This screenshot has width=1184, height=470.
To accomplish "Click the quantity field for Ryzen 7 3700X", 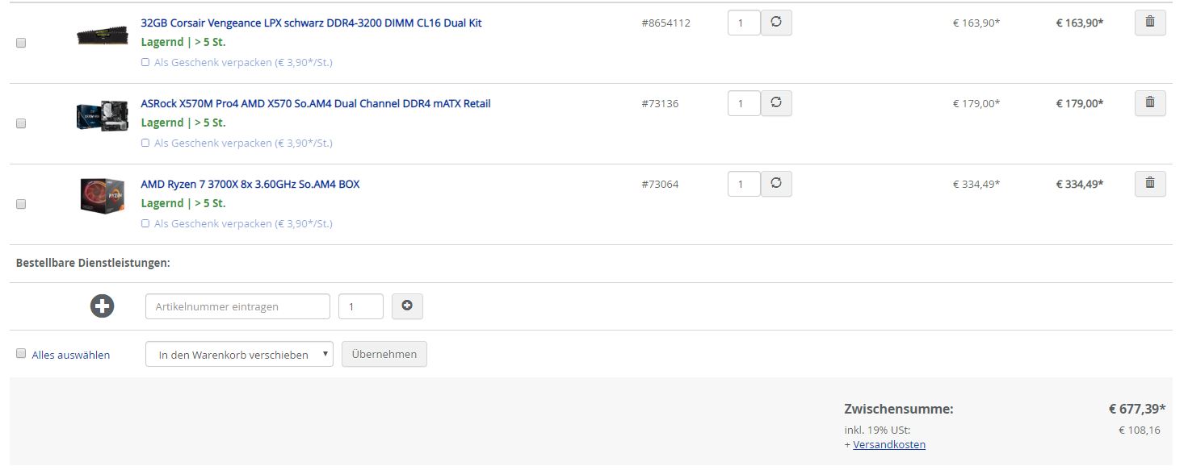I will coord(744,184).
